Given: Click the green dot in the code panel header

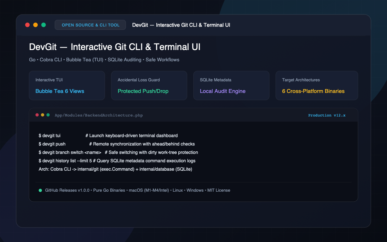Looking at the screenshot, I should coord(48,115).
